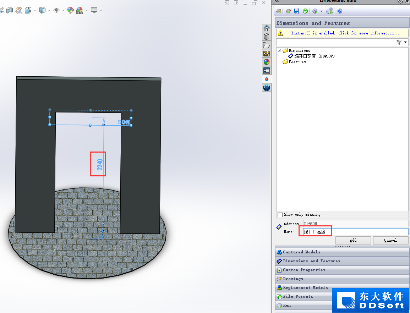Viewport: 410px width, 313px height.
Task: Click the Cancel button
Action: click(x=390, y=240)
